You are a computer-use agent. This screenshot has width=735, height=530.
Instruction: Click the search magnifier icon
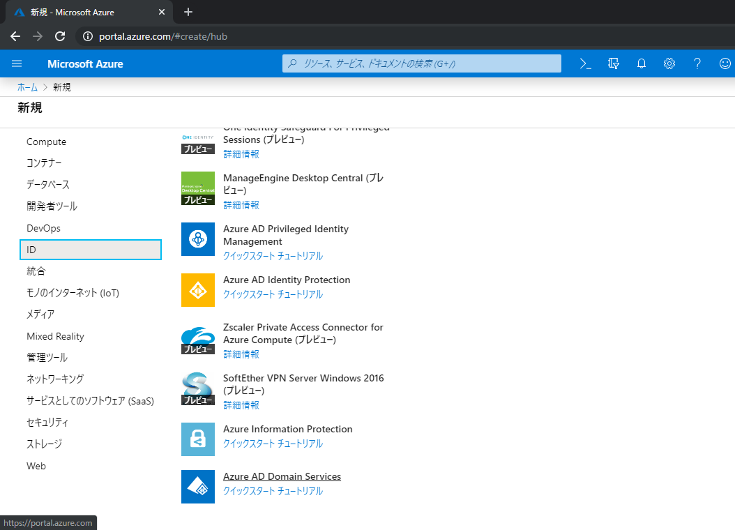292,63
